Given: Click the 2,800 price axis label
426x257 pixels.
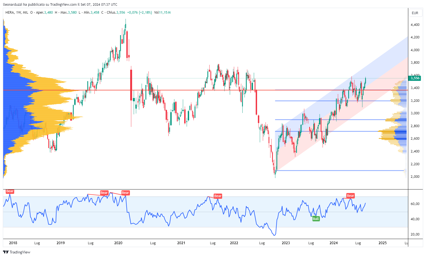Looking at the screenshot, I should (415, 126).
